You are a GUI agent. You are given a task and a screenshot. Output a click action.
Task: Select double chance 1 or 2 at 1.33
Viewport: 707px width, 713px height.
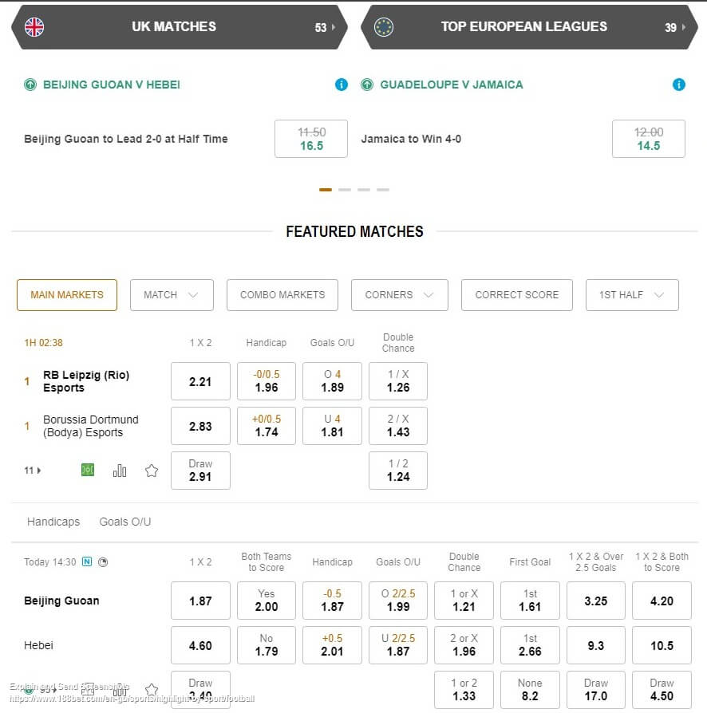(464, 690)
